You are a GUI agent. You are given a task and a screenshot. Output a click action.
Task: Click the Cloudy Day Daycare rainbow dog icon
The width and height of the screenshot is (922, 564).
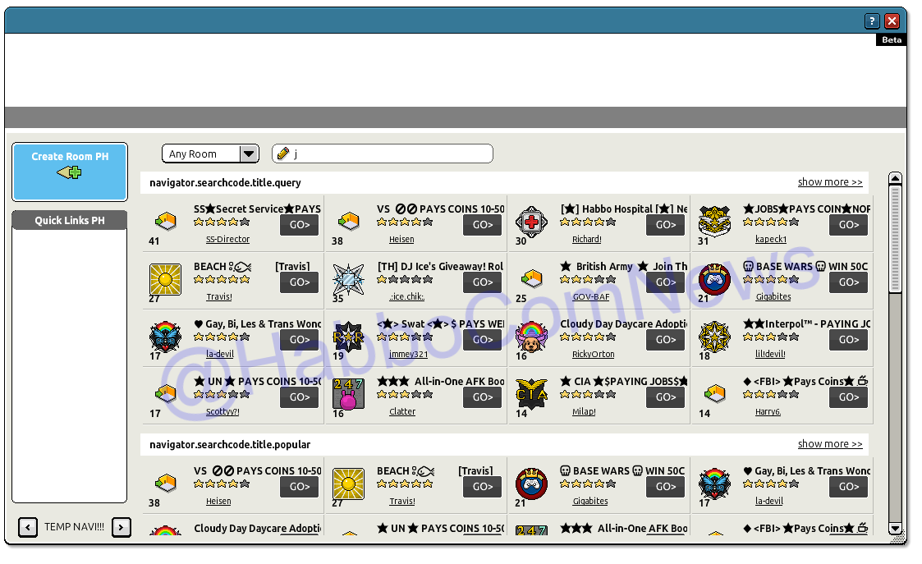point(531,337)
